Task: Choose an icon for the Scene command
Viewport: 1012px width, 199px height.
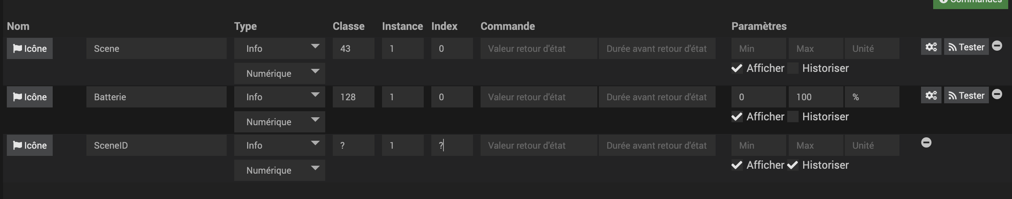Action: (x=30, y=48)
